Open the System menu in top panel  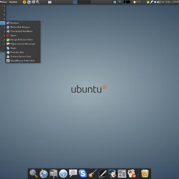tap(13, 2)
